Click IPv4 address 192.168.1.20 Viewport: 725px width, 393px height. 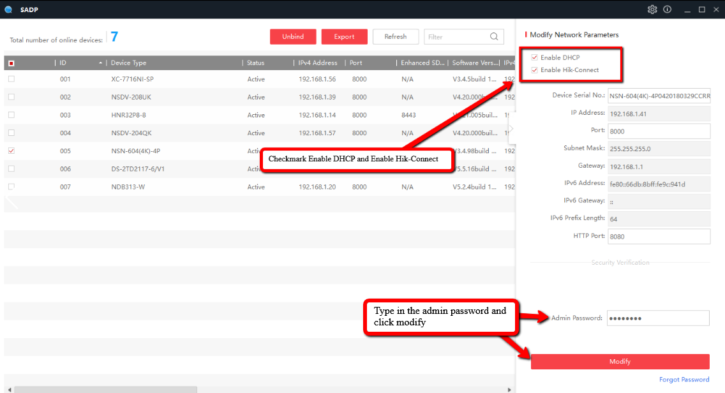317,187
